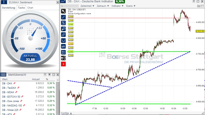
Task: Click the pencil icon next to DB - Dow Jones
Action: coord(21,101)
